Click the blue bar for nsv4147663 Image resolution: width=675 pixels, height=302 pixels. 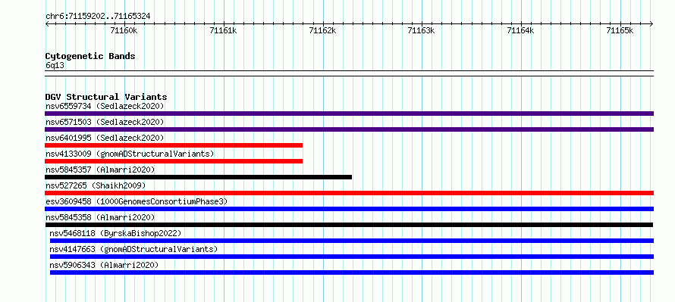pyautogui.click(x=352, y=257)
